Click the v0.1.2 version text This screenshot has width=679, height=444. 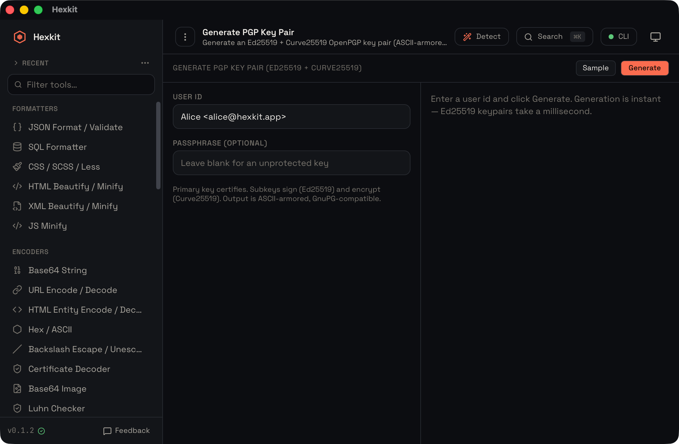click(21, 430)
